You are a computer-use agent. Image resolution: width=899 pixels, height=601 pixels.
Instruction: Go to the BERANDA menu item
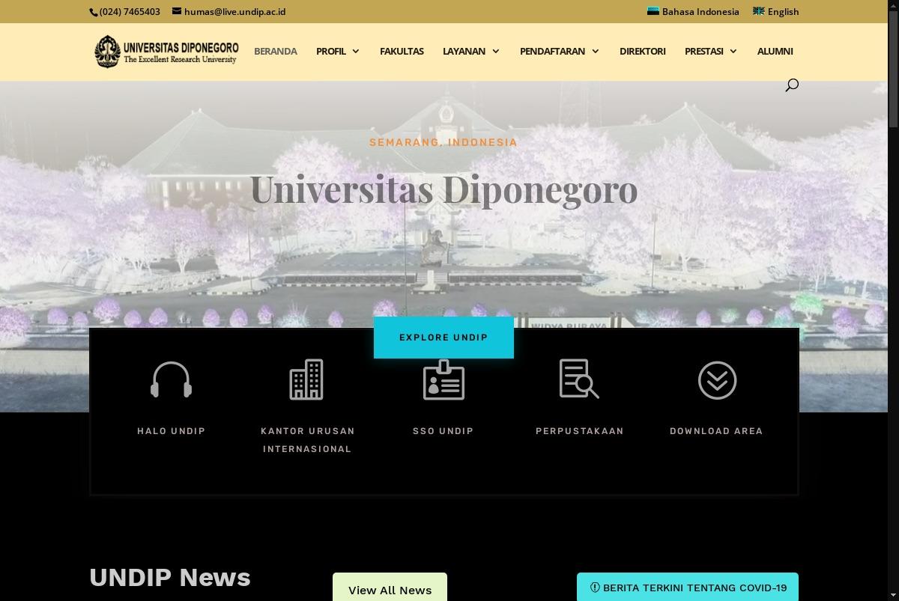click(276, 51)
